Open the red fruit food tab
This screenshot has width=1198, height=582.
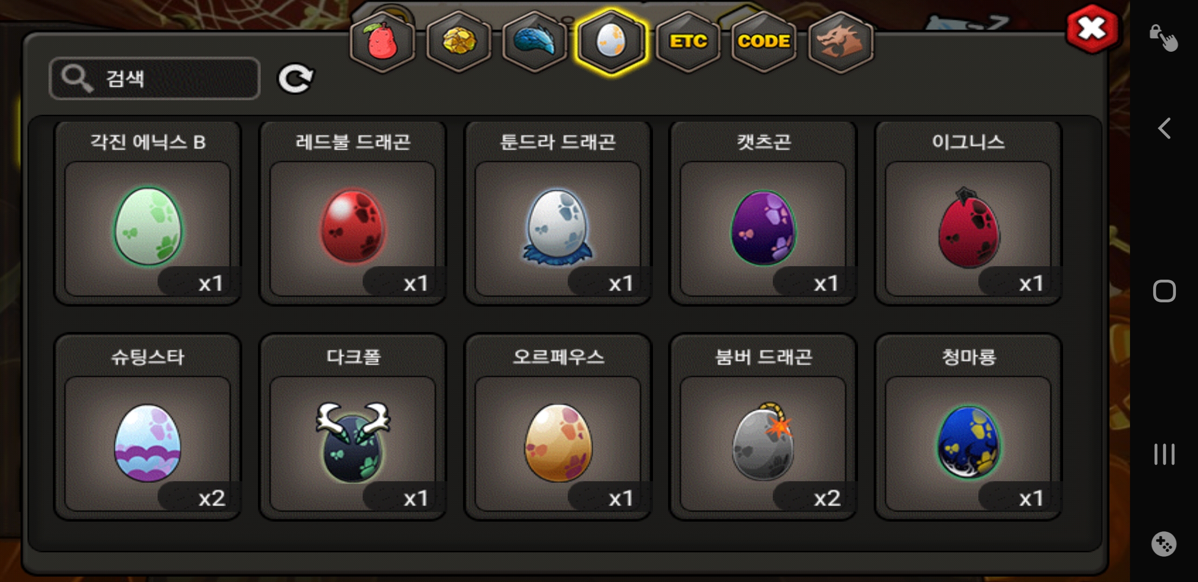pos(383,41)
